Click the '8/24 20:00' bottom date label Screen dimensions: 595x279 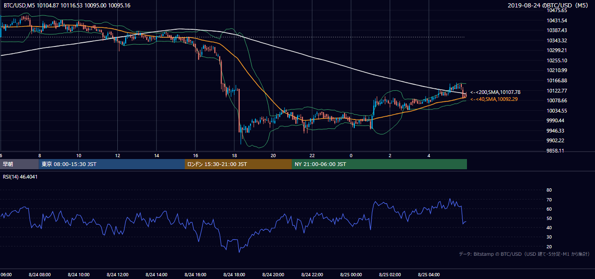pyautogui.click(x=273, y=274)
